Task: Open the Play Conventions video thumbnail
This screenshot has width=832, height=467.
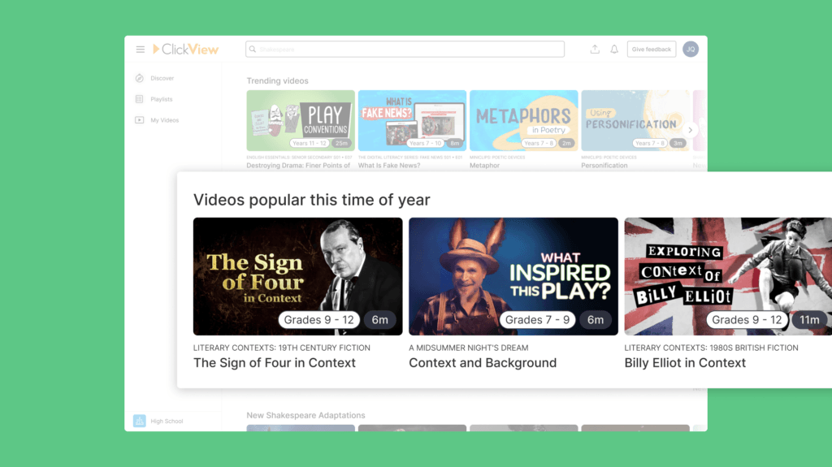Action: coord(301,120)
